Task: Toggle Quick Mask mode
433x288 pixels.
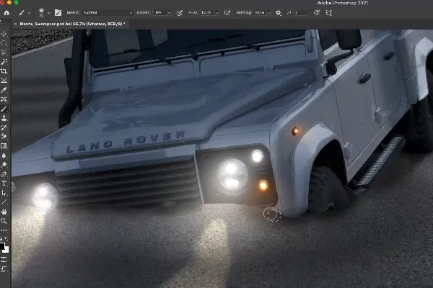Action: pyautogui.click(x=4, y=259)
